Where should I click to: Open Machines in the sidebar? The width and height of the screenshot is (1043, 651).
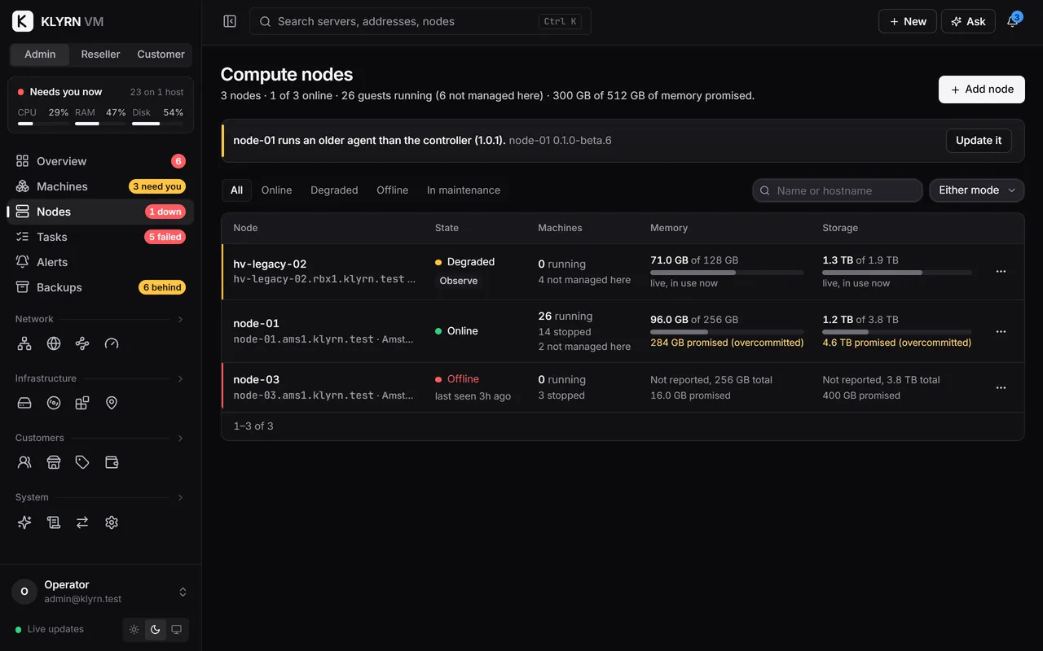[101, 186]
